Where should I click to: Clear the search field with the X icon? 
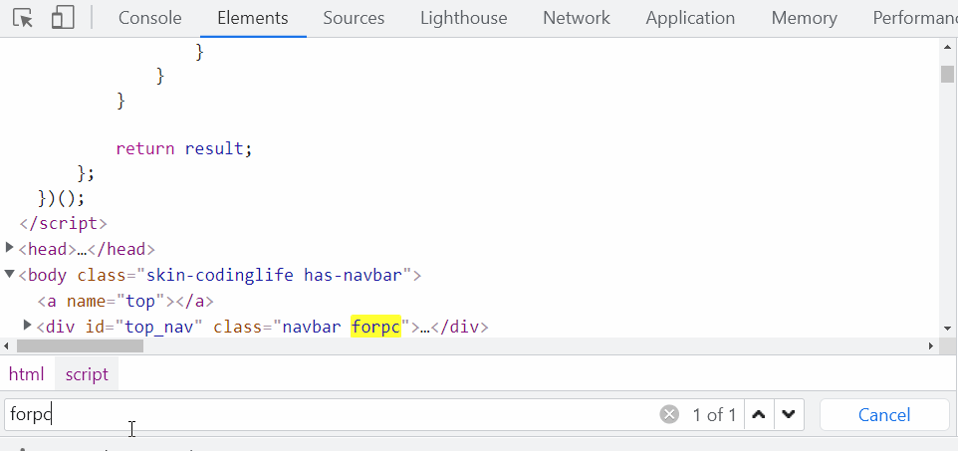(x=669, y=415)
